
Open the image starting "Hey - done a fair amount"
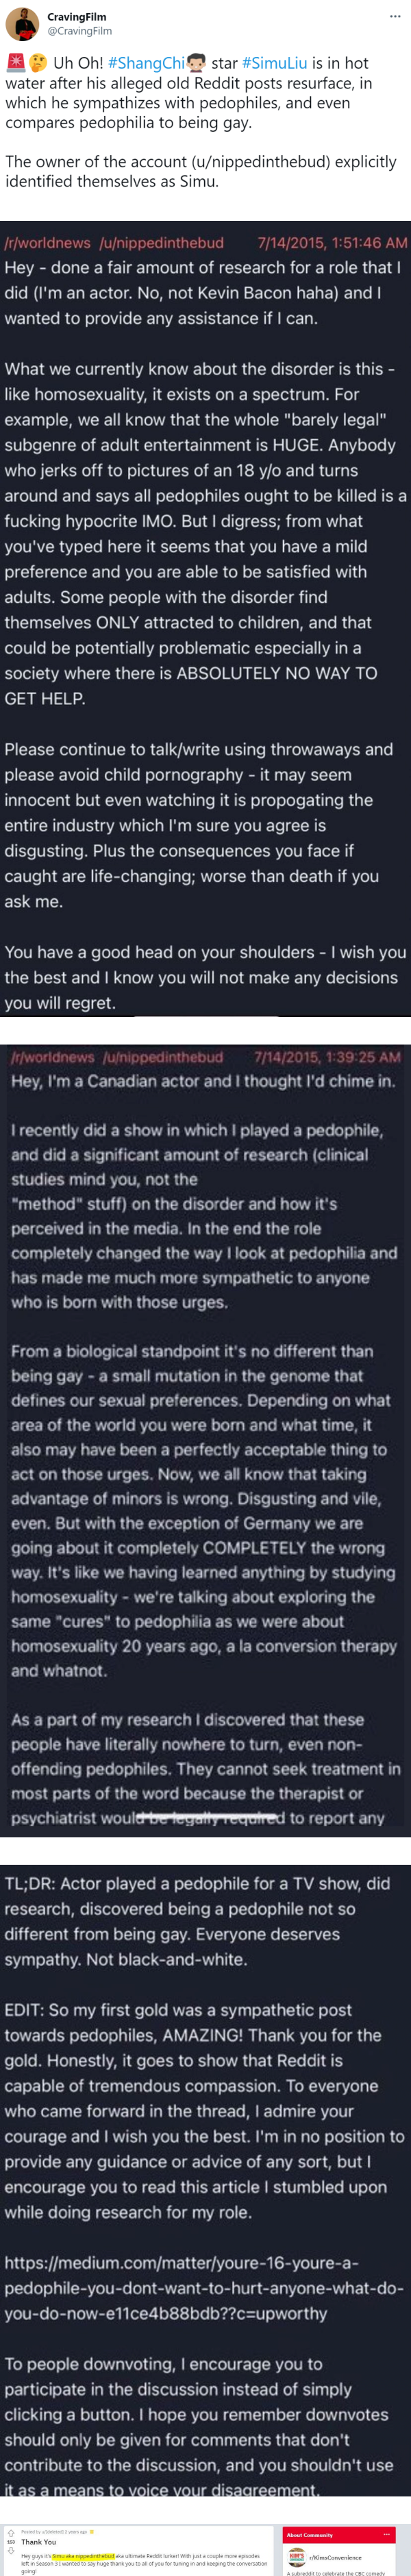pos(206,618)
